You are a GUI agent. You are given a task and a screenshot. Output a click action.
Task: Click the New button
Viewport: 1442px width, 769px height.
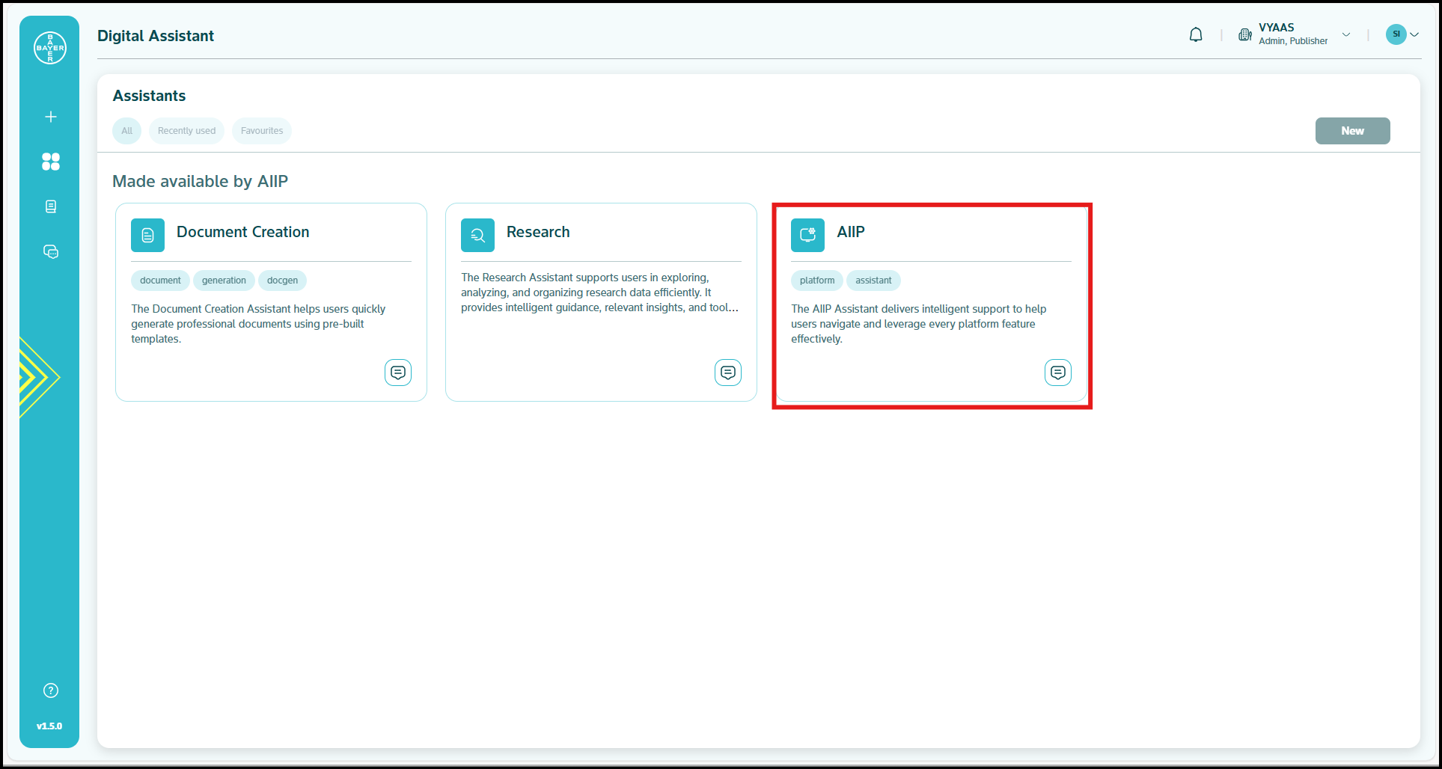pyautogui.click(x=1352, y=131)
